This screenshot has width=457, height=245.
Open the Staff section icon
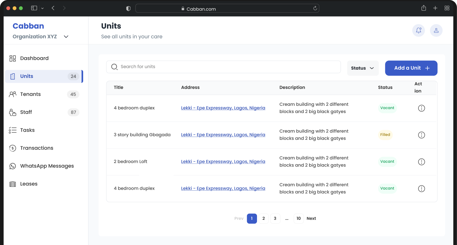tap(13, 112)
